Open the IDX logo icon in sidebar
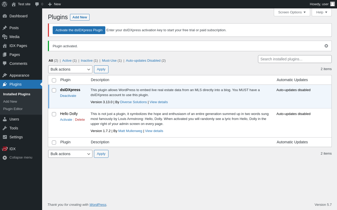This screenshot has height=210, width=337. coord(4,149)
